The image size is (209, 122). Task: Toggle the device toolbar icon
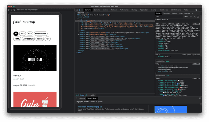pyautogui.click(x=80, y=10)
